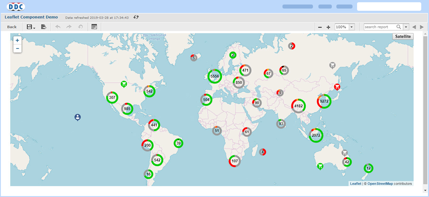Select the green 2 cluster in Scandinavia
The image size is (429, 197).
(x=233, y=55)
